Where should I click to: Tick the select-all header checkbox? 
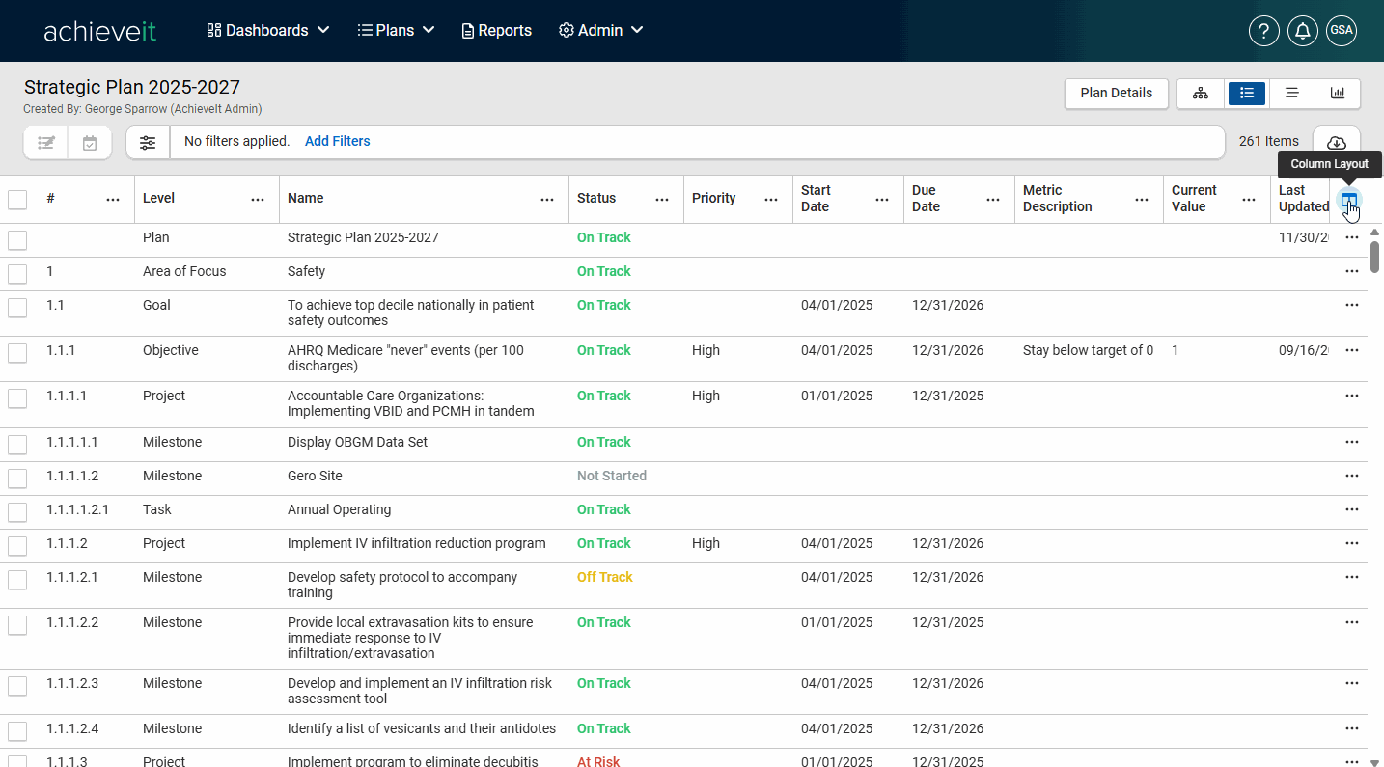(17, 200)
